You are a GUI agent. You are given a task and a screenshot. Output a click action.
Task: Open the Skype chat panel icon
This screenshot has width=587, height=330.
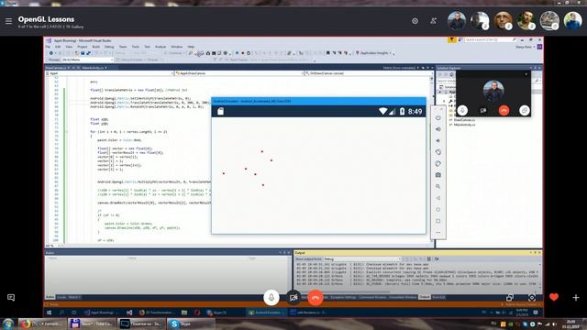(x=11, y=297)
